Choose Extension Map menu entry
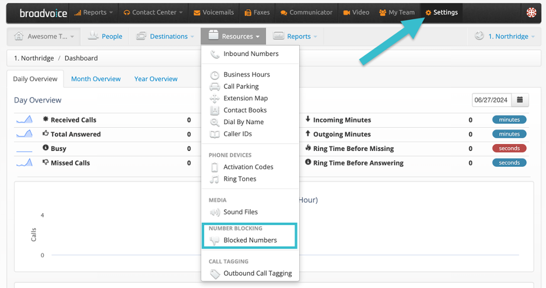546x288 pixels. (246, 98)
